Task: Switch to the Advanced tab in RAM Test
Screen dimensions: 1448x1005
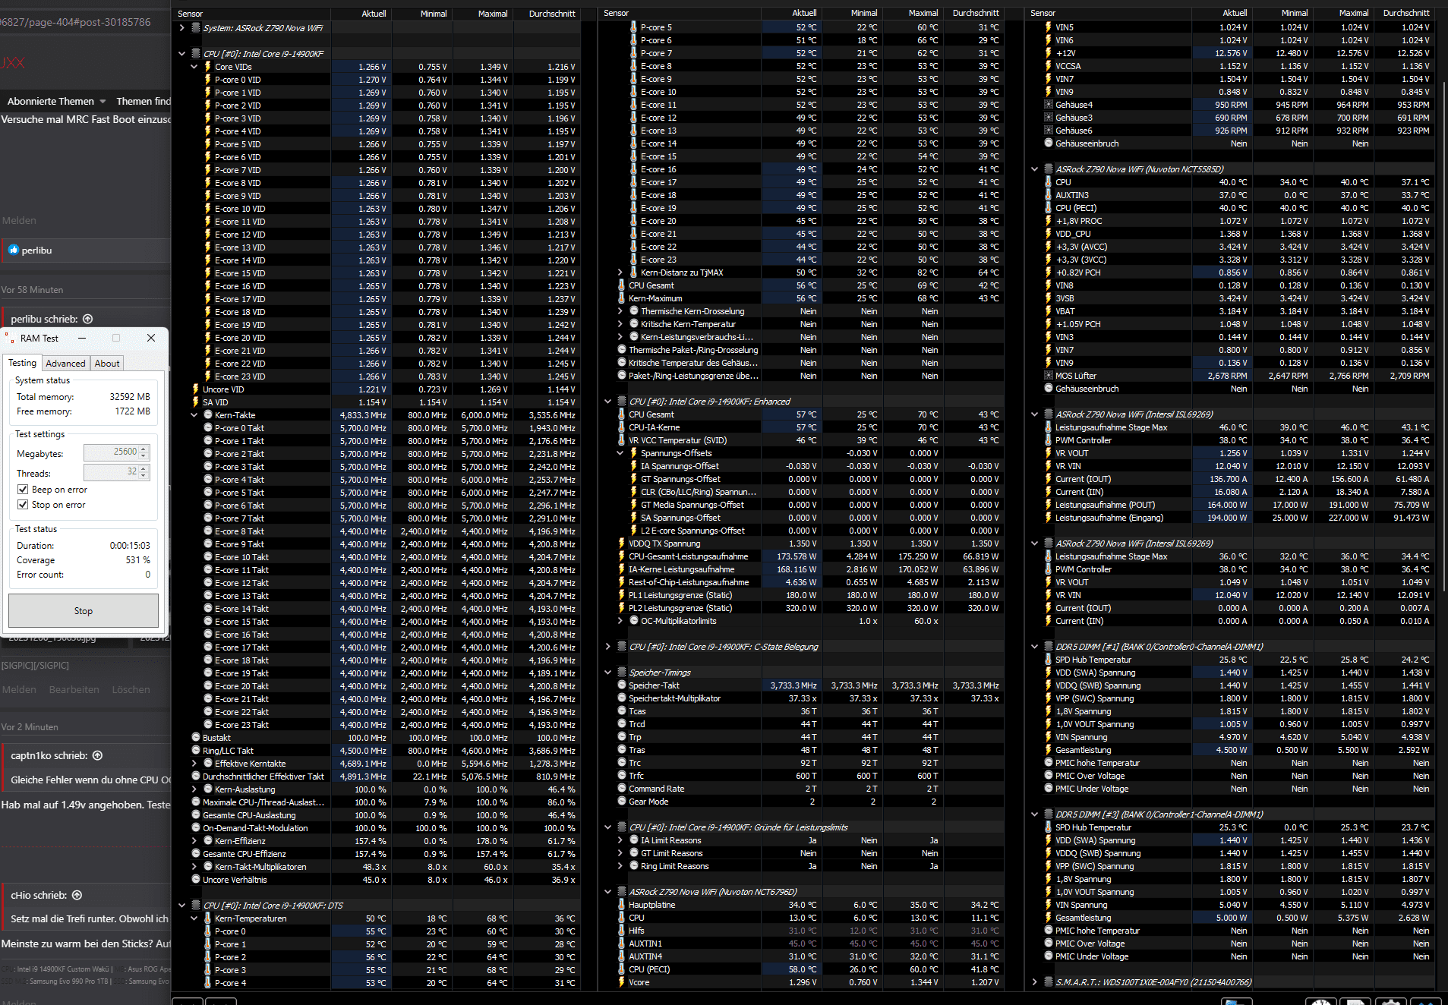Action: tap(65, 364)
